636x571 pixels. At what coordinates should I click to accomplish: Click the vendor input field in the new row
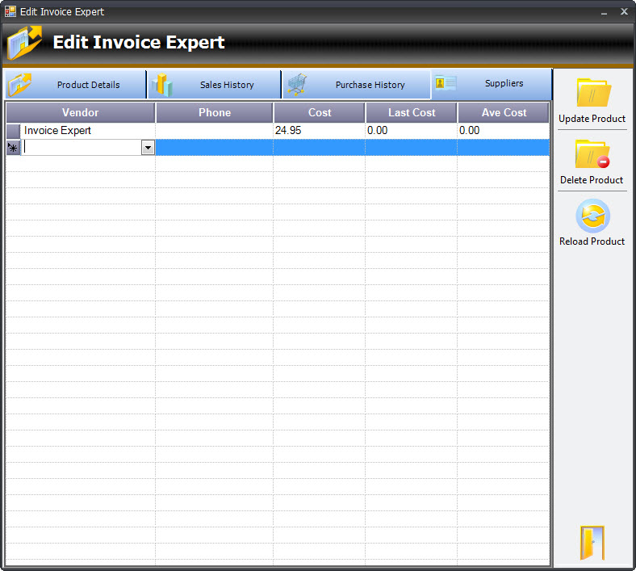[82, 148]
